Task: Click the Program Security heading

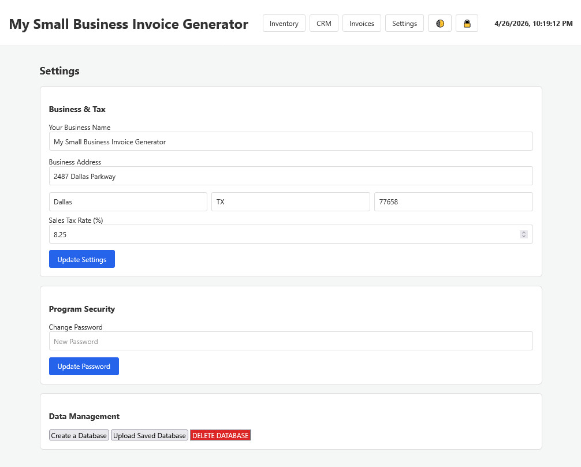Action: (x=82, y=309)
